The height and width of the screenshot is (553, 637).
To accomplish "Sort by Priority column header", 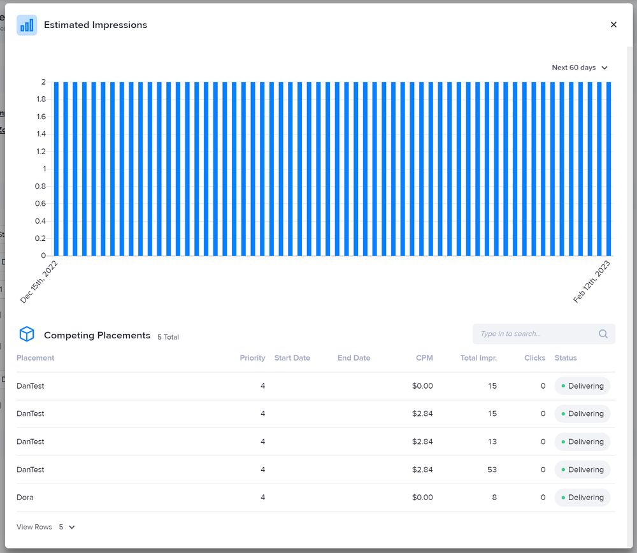I will click(x=252, y=358).
